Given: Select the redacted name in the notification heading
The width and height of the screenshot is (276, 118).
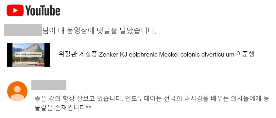Looking at the screenshot, I should point(23,30).
